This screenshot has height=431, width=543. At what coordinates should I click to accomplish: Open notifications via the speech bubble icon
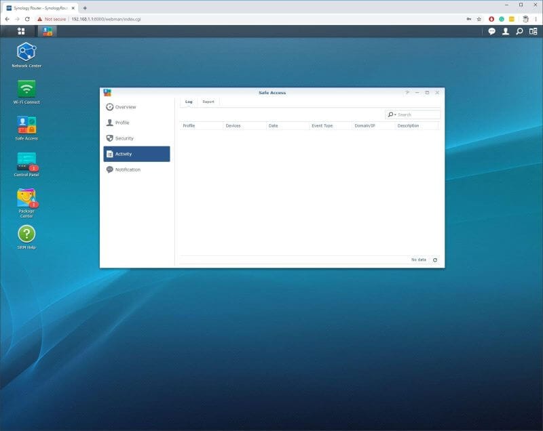pyautogui.click(x=491, y=30)
